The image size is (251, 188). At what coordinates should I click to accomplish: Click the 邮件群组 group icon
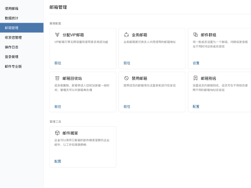coord(195,35)
